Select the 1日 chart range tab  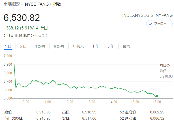tap(8, 46)
